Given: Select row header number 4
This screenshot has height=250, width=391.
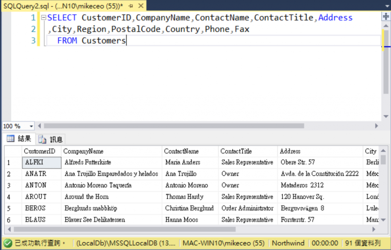Looking at the screenshot, I should [x=13, y=197].
